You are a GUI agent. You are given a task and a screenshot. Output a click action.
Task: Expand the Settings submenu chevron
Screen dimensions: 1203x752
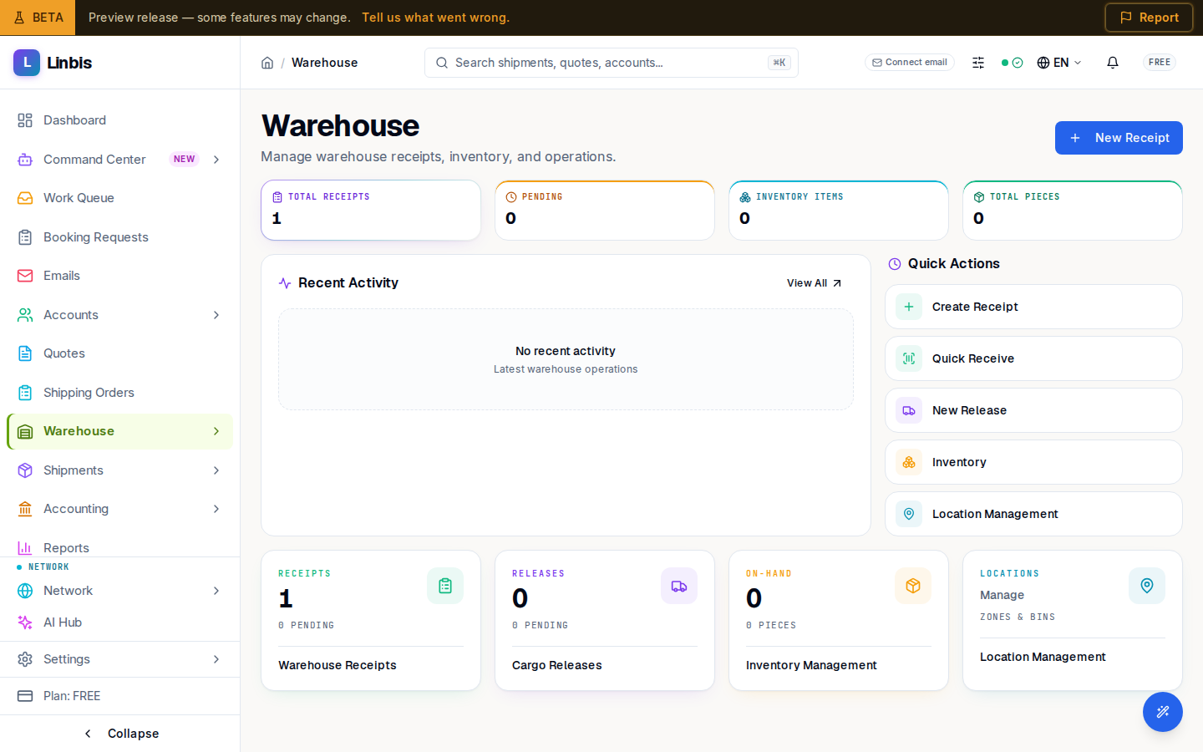click(x=216, y=659)
